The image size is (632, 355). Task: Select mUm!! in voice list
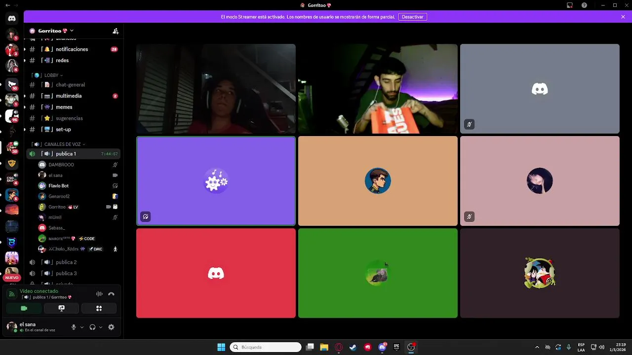tap(78, 217)
